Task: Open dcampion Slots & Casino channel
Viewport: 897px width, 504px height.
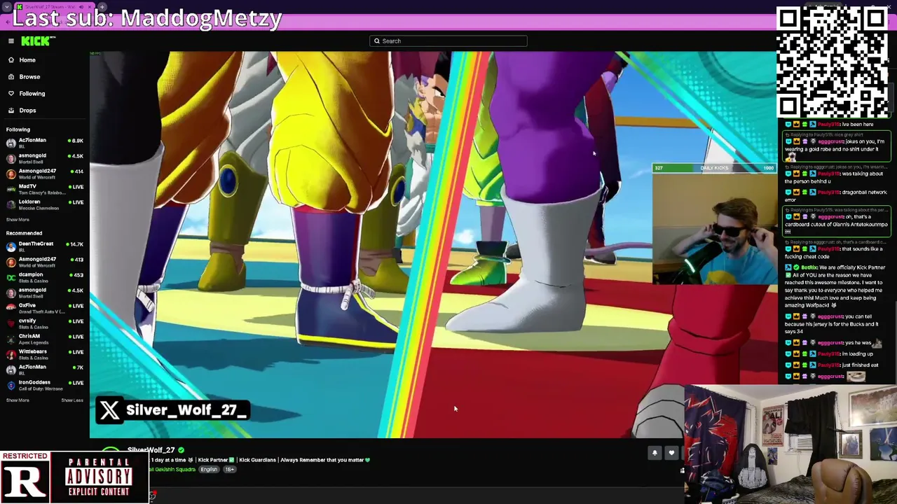Action: (x=45, y=277)
